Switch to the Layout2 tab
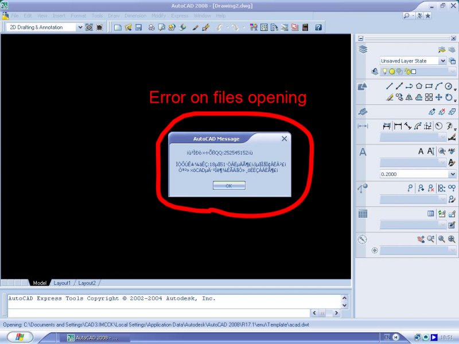Viewport: 459px width, 344px height. [87, 283]
